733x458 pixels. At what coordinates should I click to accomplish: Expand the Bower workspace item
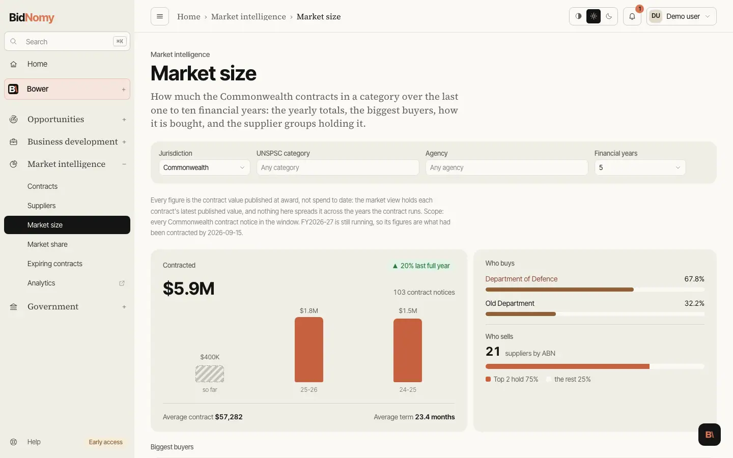(124, 90)
